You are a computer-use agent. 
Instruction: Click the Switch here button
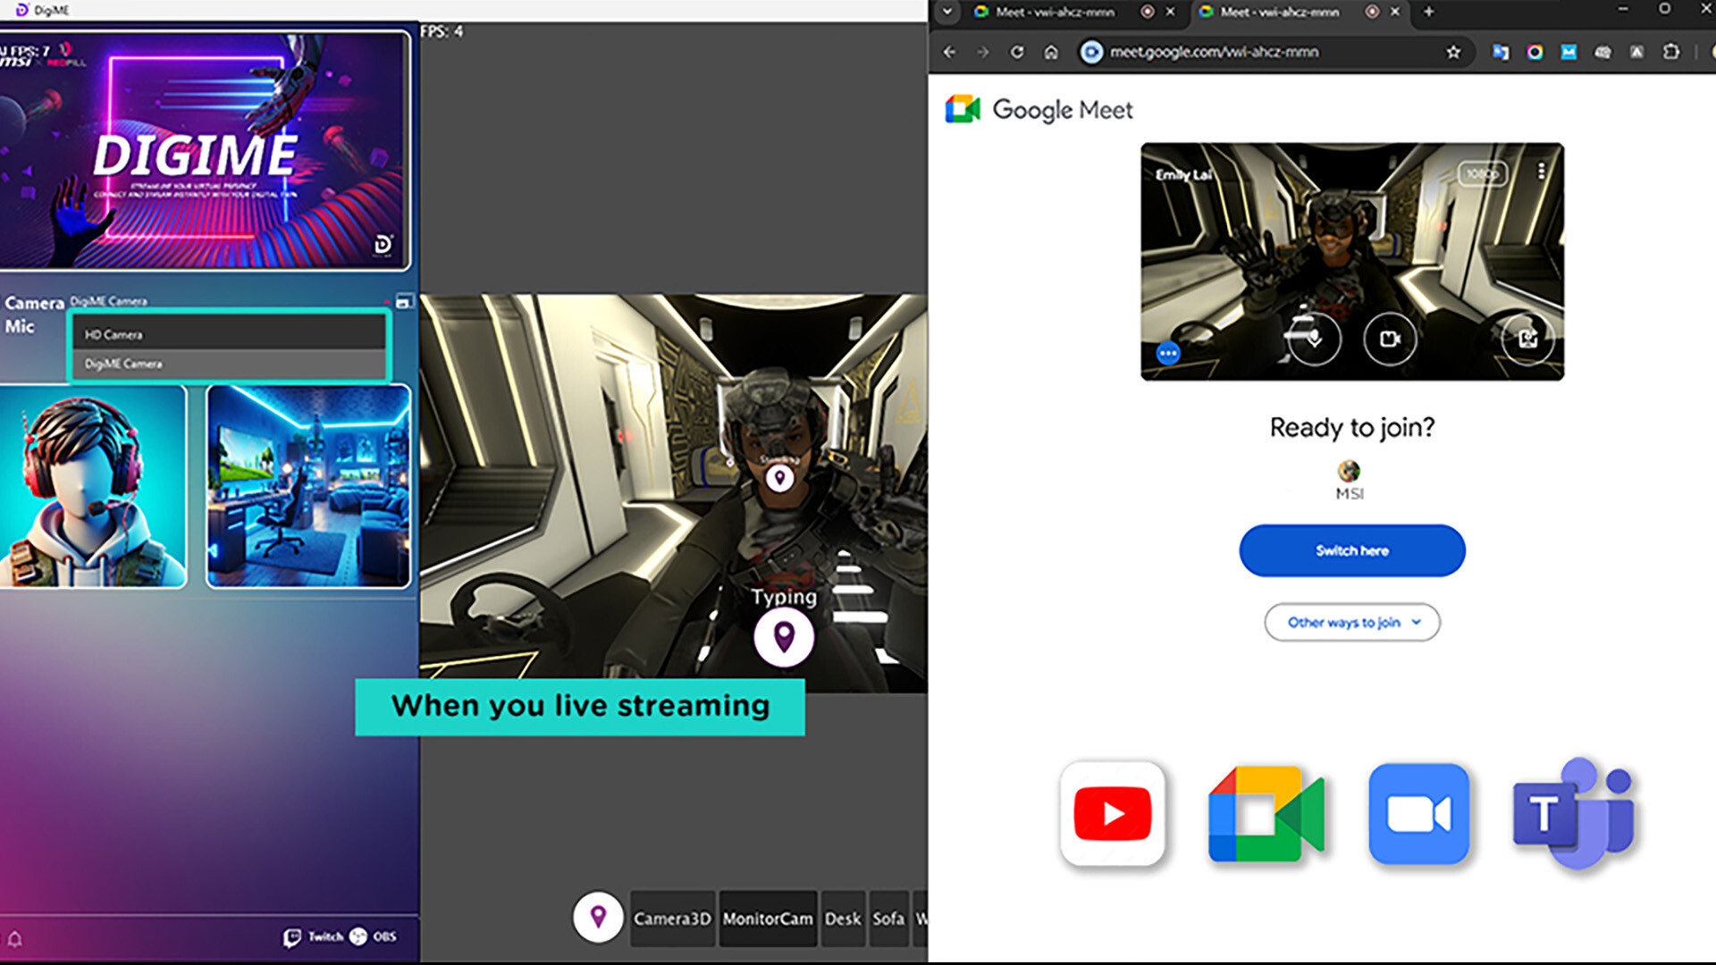[1350, 550]
